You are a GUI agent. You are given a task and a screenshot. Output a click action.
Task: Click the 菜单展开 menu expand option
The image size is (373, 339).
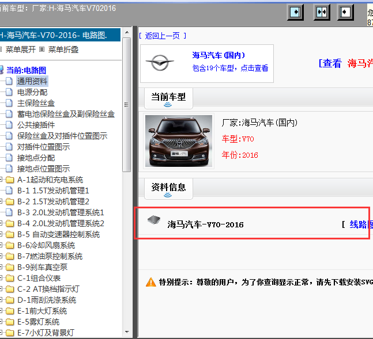click(20, 49)
